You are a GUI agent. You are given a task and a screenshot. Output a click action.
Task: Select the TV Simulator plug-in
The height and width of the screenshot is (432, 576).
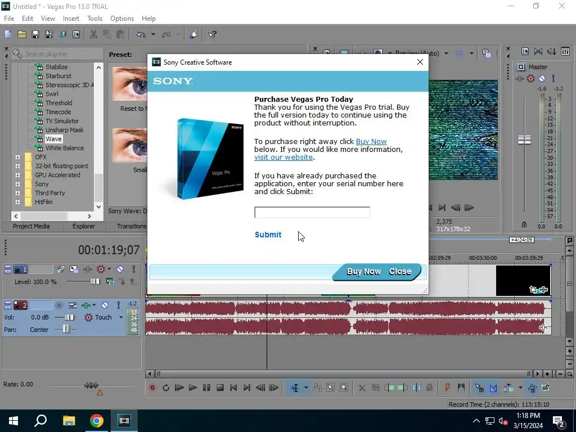point(62,121)
